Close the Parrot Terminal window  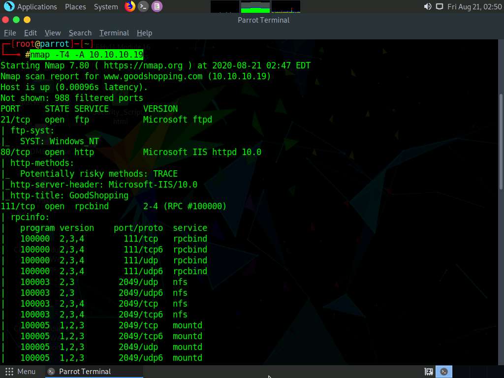pos(5,20)
